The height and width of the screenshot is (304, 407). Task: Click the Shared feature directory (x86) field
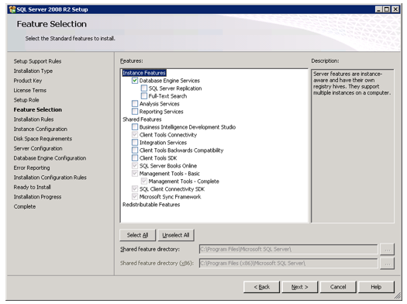point(288,263)
